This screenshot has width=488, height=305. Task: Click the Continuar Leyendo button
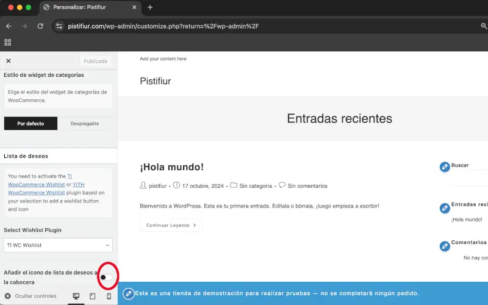171,225
